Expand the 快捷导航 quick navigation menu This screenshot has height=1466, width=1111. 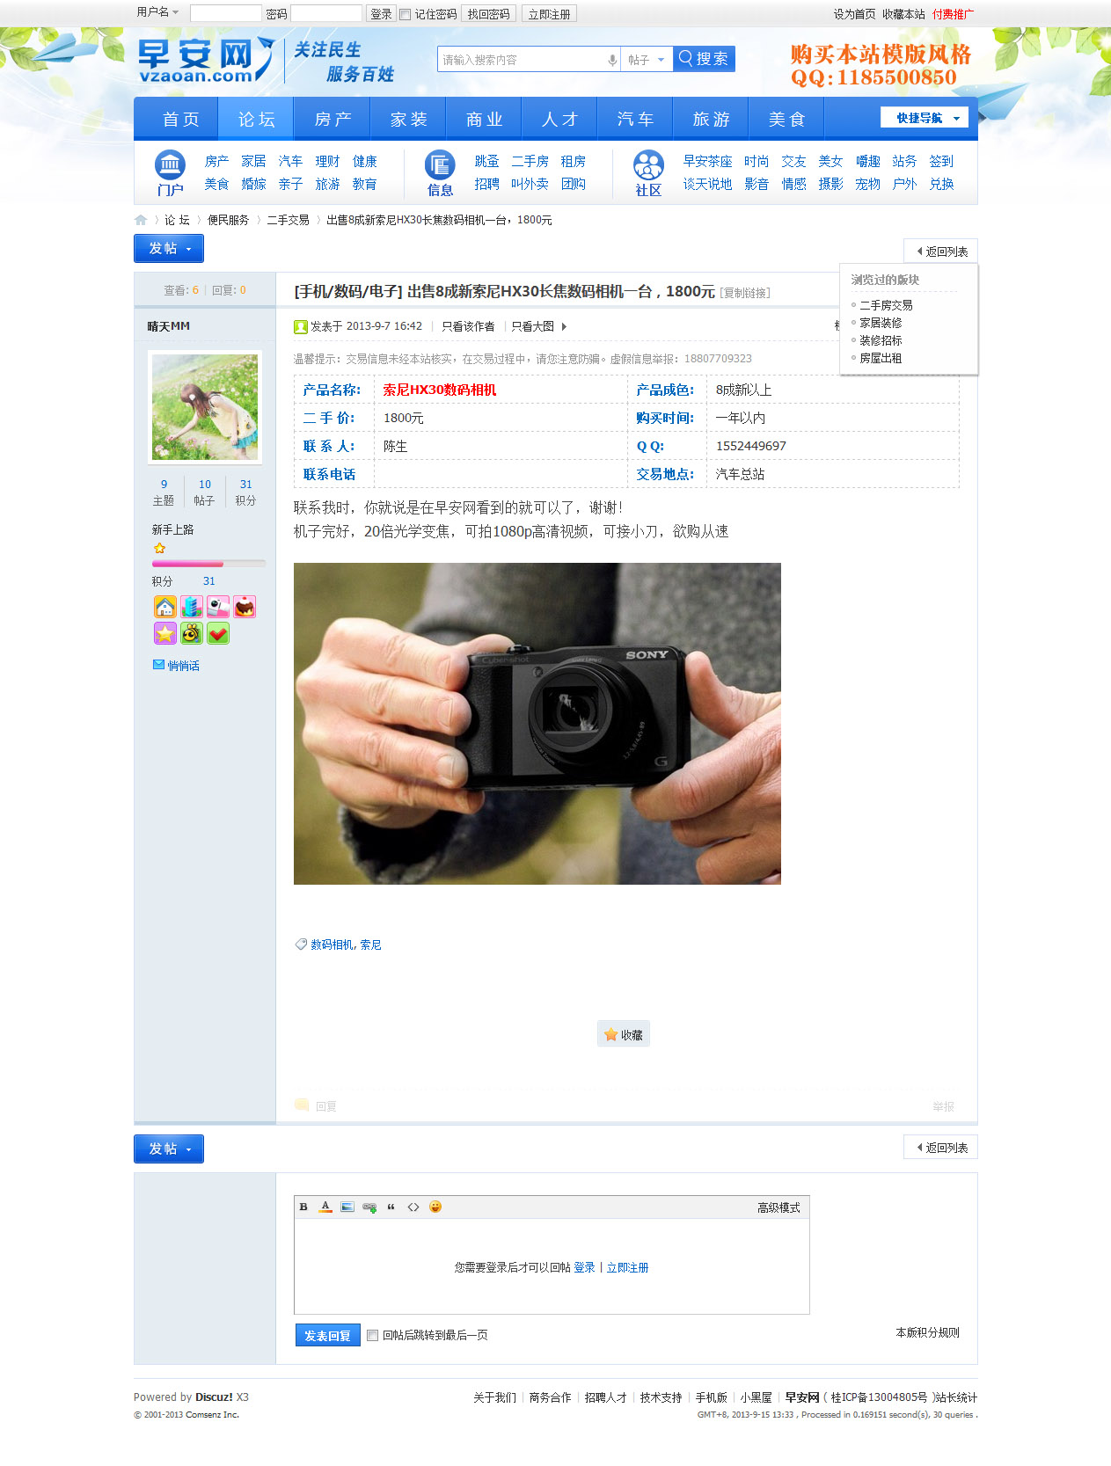[x=925, y=118]
